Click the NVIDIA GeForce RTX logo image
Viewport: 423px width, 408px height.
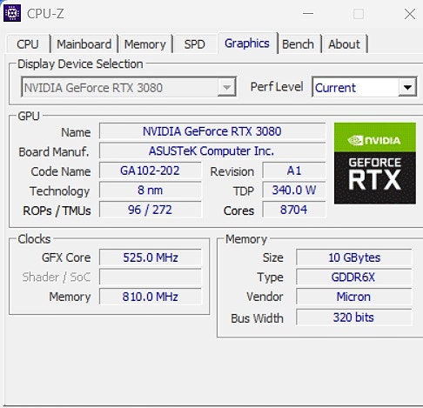point(375,164)
